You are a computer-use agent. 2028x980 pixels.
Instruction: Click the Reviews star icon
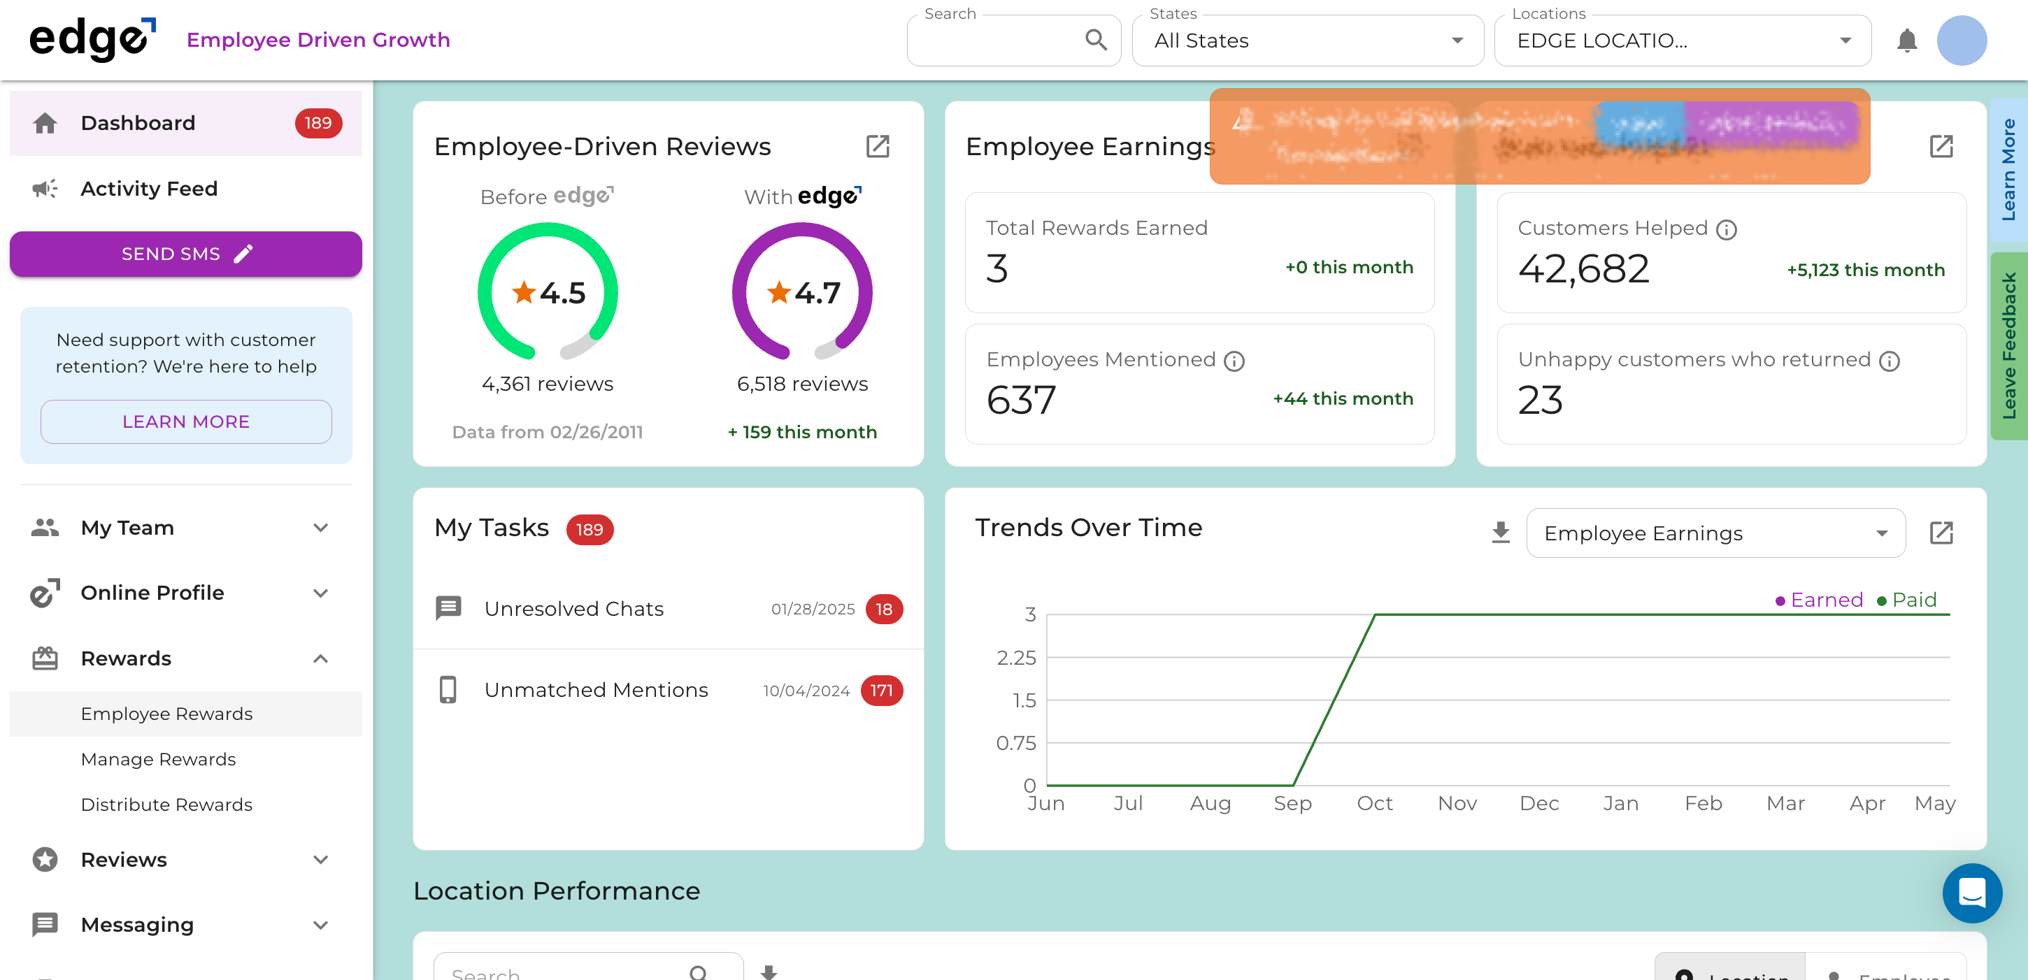45,860
